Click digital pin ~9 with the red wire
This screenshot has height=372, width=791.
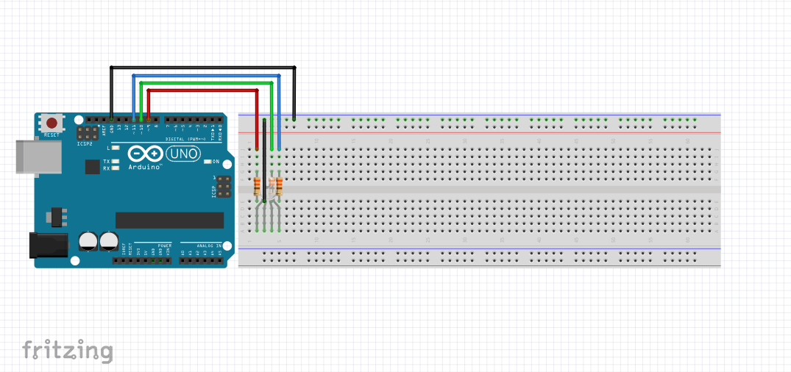point(149,120)
